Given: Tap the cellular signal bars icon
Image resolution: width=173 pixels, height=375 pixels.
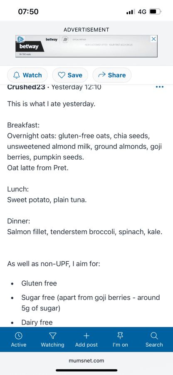Looking at the screenshot, I should (131, 12).
